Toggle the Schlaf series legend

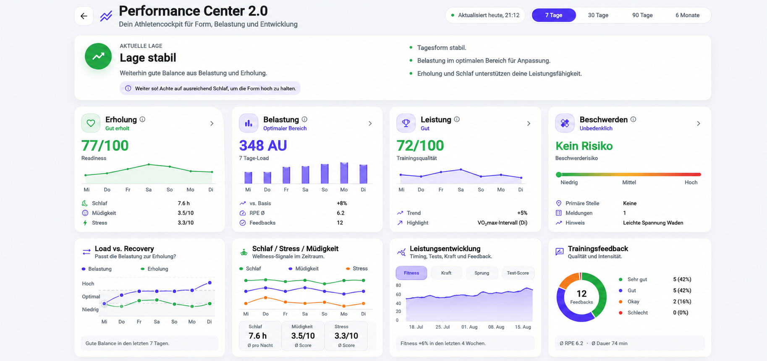coord(250,269)
